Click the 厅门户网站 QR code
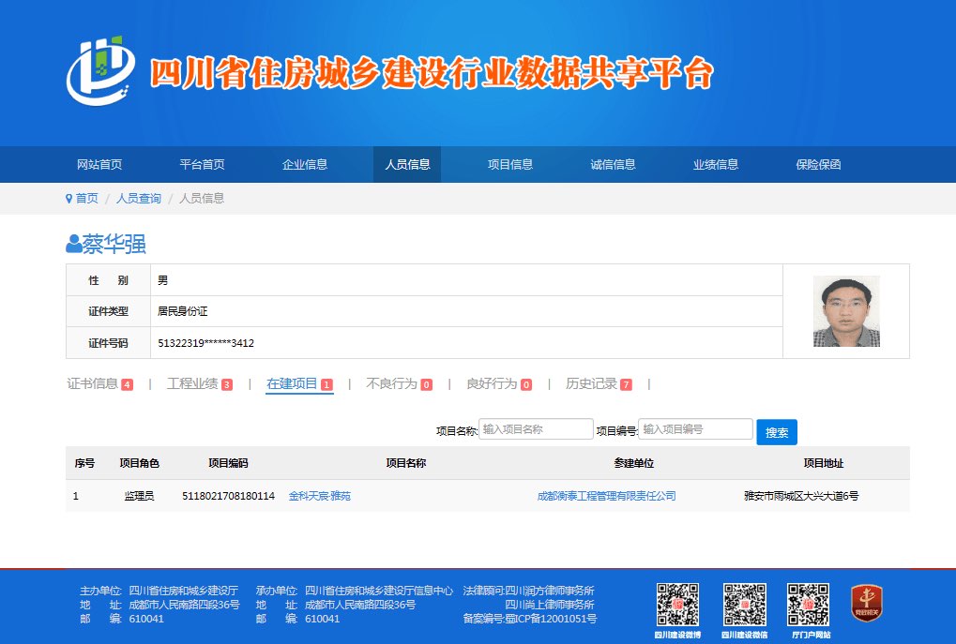Image resolution: width=956 pixels, height=644 pixels. (808, 605)
